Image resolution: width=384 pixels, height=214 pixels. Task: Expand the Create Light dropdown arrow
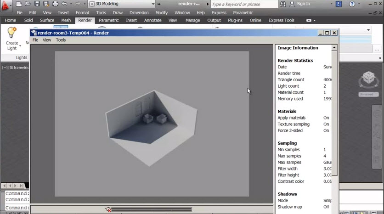[x=20, y=46]
